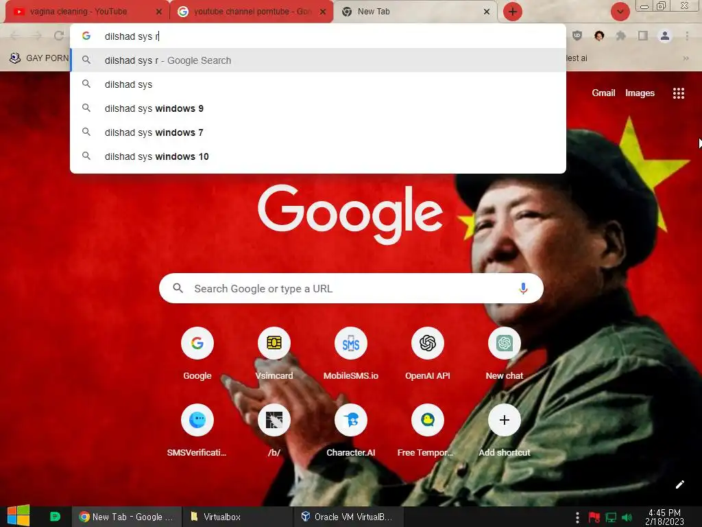This screenshot has height=527, width=702.
Task: Choose the 'dilshad sys windows 7' suggestion
Action: (318, 132)
